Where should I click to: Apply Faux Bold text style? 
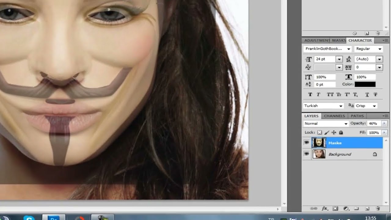click(x=310, y=95)
